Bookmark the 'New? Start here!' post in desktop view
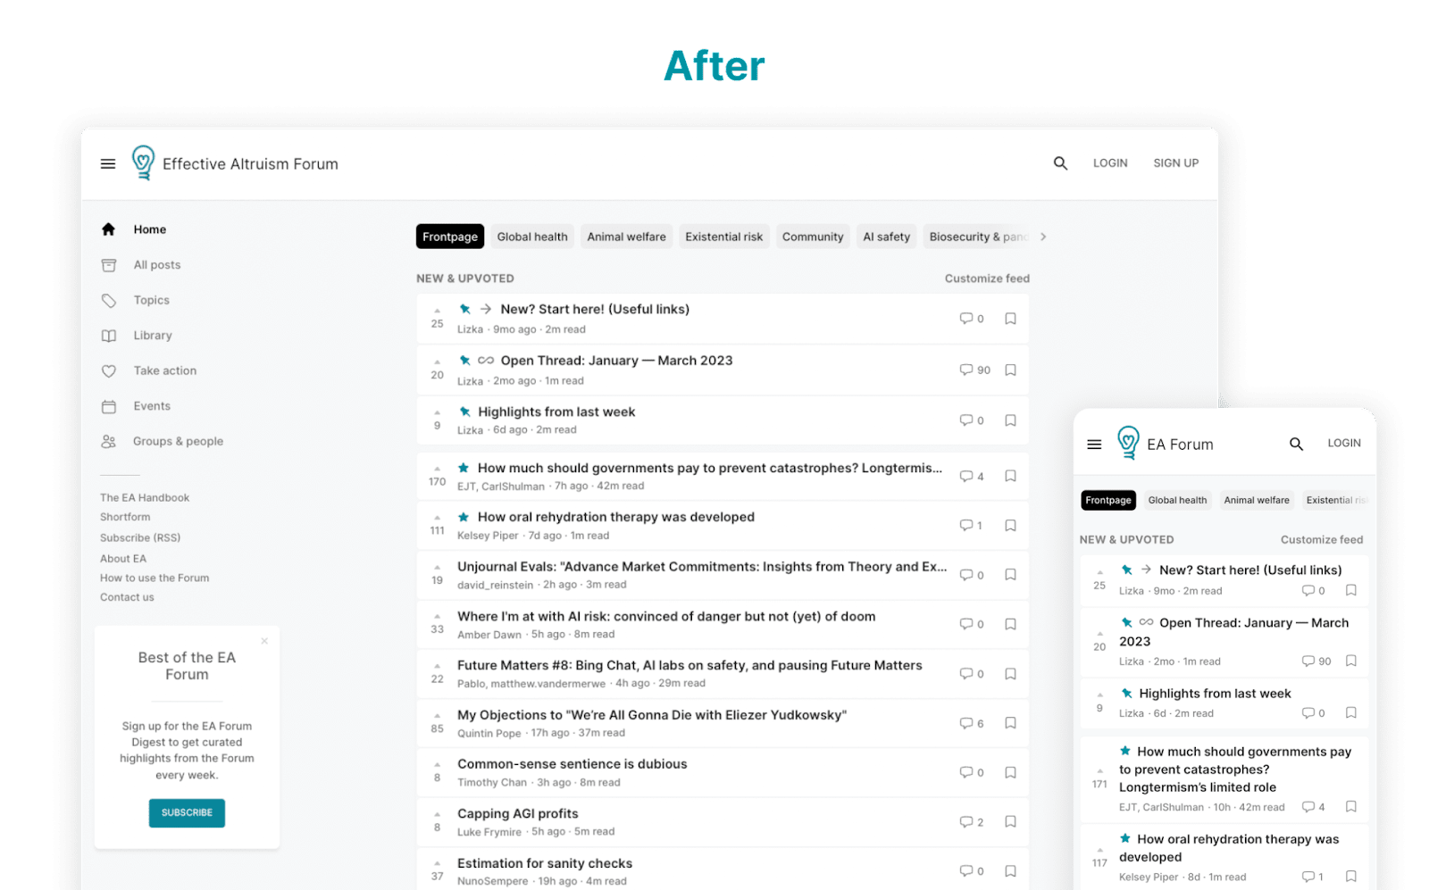Image resolution: width=1429 pixels, height=890 pixels. click(1010, 319)
